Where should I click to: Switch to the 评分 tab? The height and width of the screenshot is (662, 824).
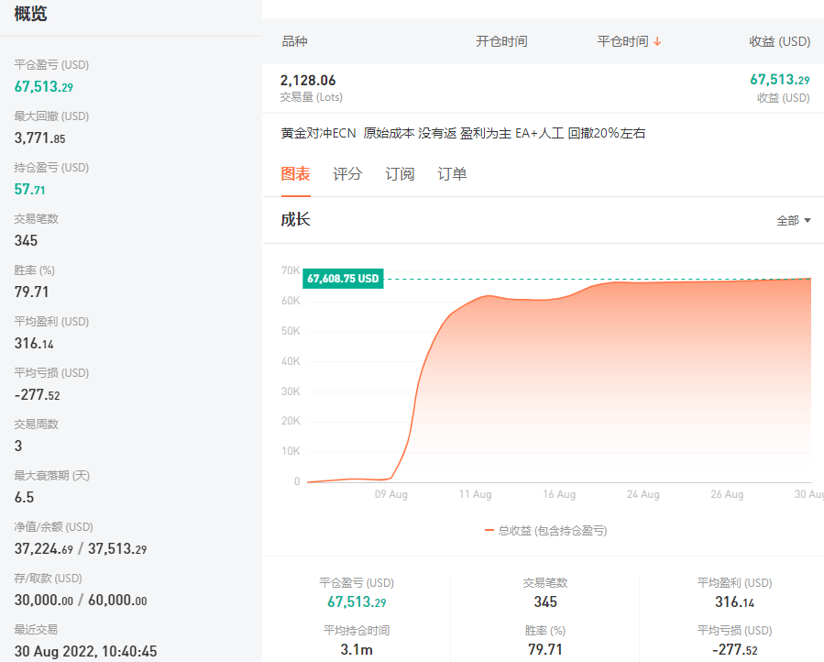[x=347, y=174]
